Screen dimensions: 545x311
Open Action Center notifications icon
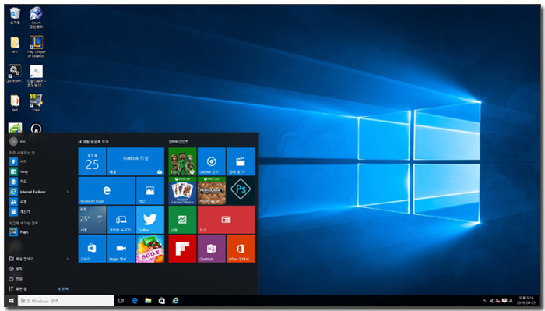click(x=505, y=301)
